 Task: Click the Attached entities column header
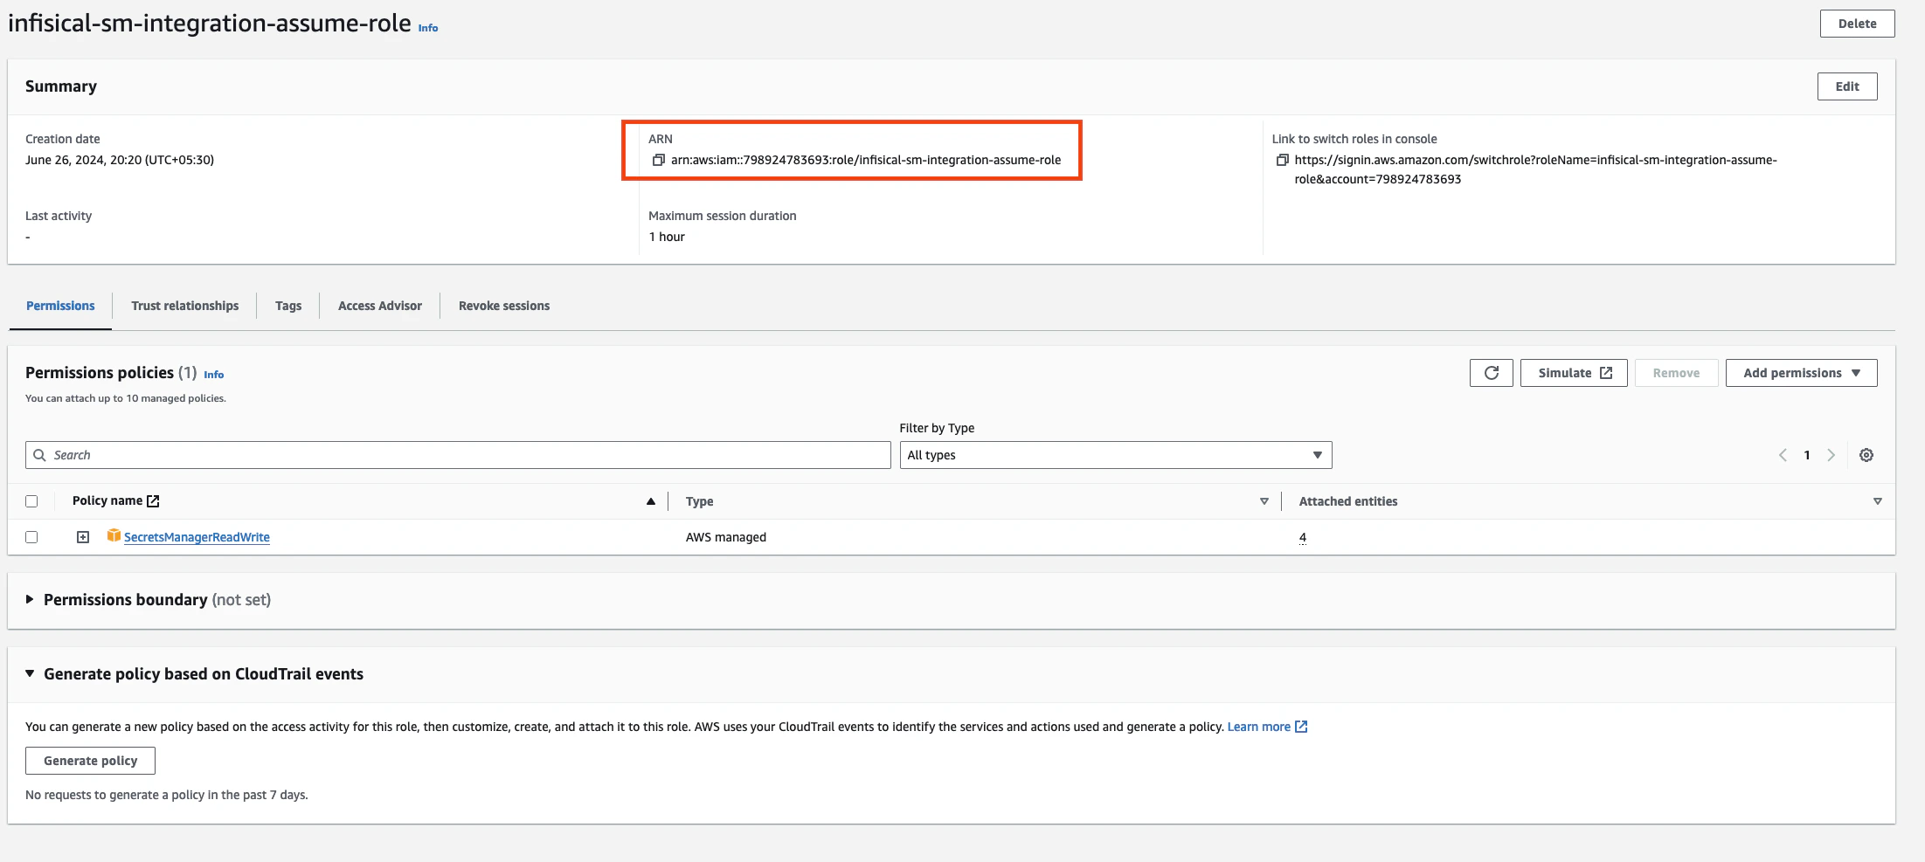(1348, 501)
